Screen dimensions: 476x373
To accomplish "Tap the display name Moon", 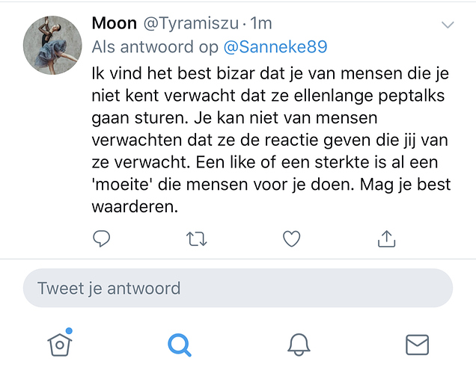I will coord(114,24).
